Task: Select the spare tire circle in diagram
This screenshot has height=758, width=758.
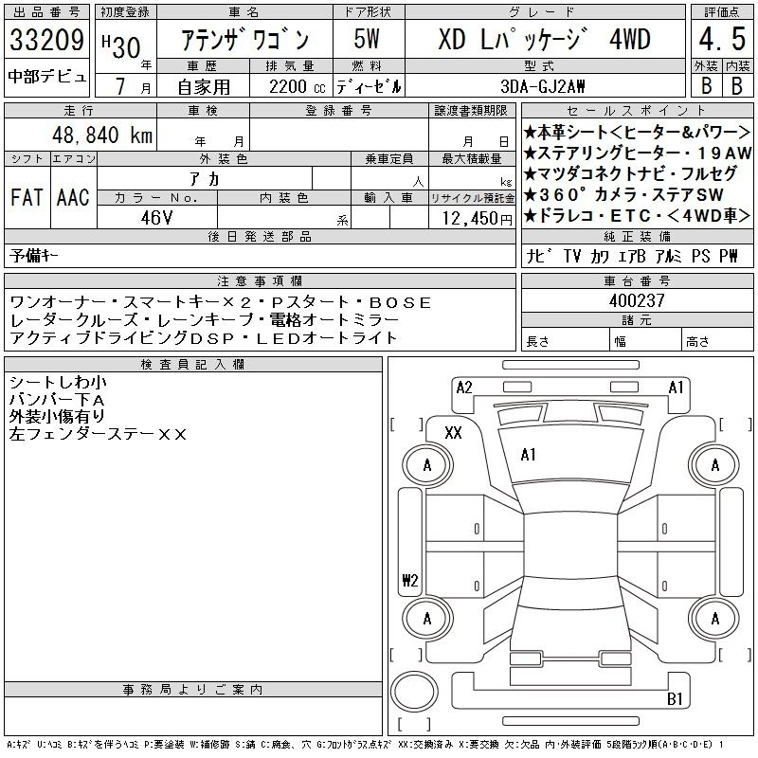Action: click(x=414, y=692)
